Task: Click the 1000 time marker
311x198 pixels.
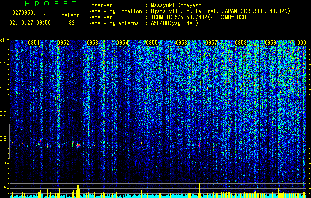Action: tap(300, 43)
